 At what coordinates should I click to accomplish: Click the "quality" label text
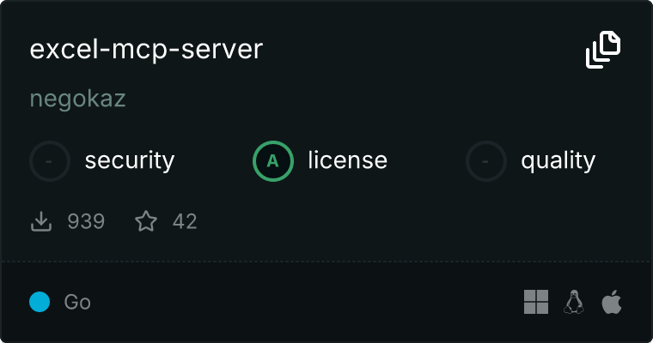[558, 160]
